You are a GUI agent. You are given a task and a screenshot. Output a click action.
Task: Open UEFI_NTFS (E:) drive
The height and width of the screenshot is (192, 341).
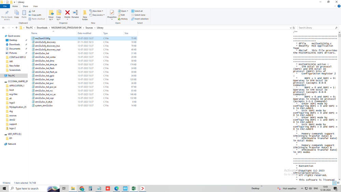pyautogui.click(x=14, y=134)
